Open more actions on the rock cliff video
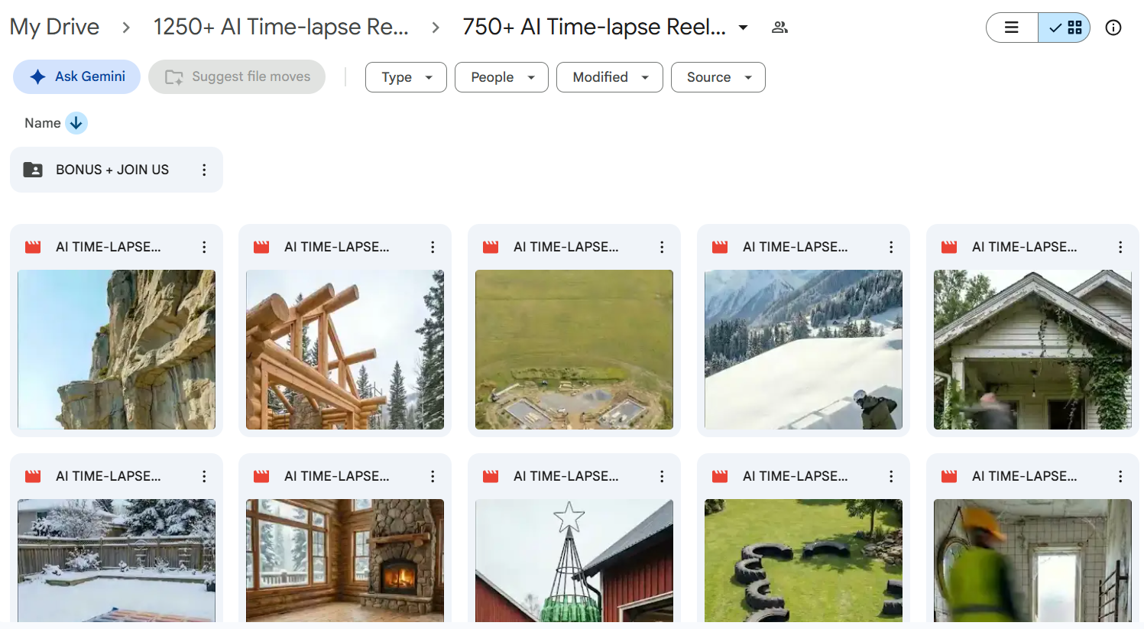This screenshot has height=629, width=1144. pyautogui.click(x=204, y=247)
